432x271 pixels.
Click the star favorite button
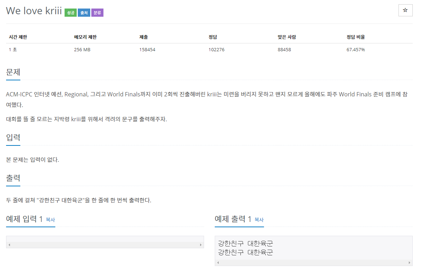(405, 10)
